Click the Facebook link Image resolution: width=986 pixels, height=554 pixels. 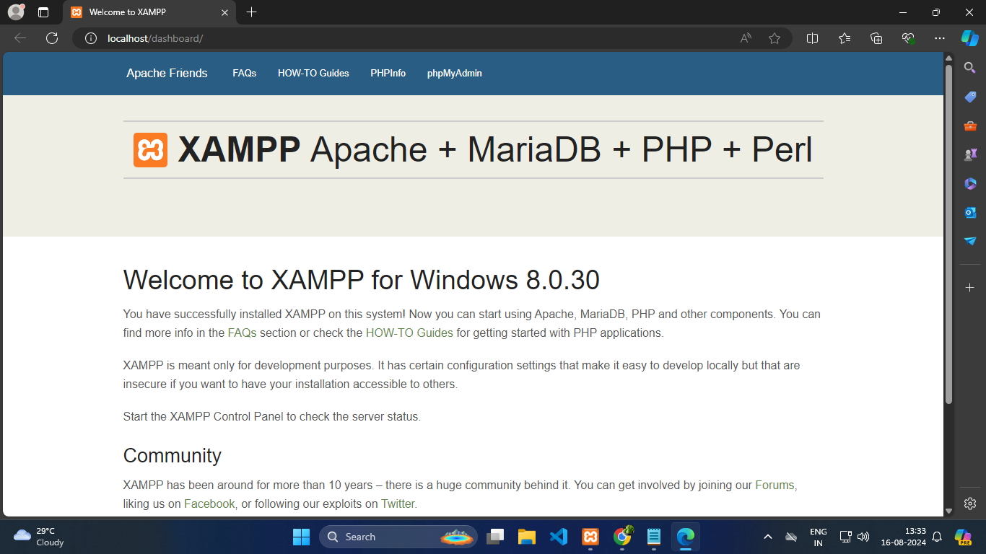(209, 504)
